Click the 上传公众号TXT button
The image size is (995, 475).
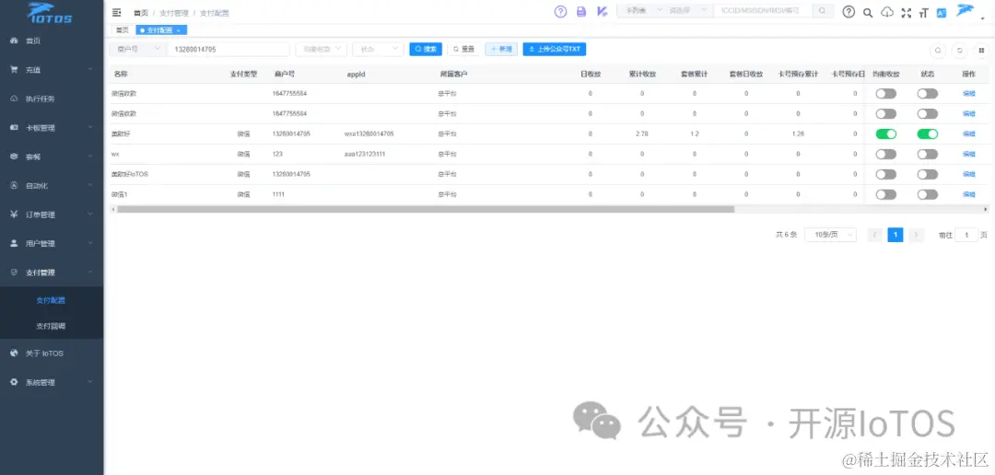pyautogui.click(x=554, y=49)
